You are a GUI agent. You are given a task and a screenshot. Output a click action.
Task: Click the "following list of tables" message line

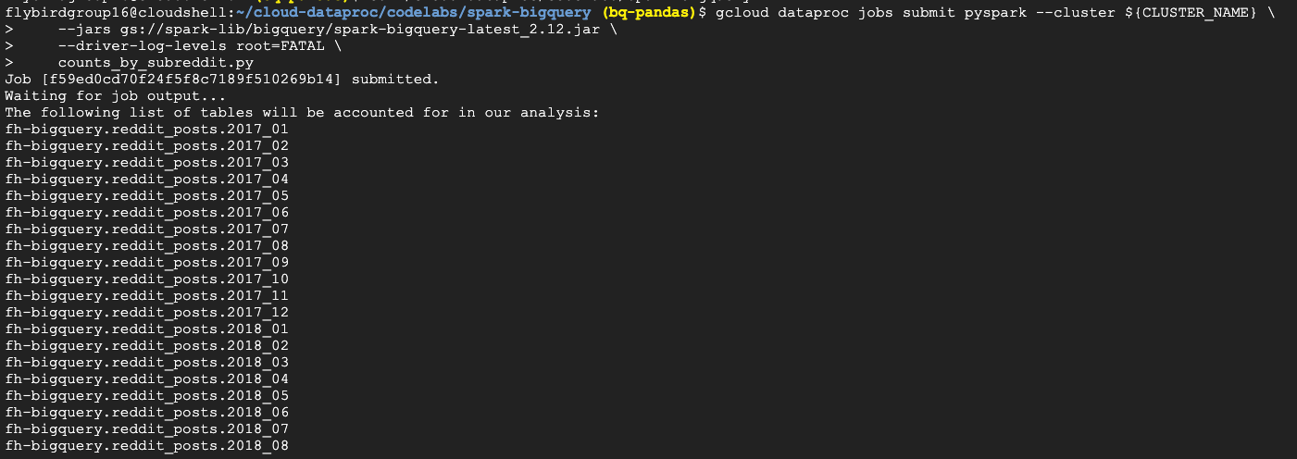(x=303, y=112)
